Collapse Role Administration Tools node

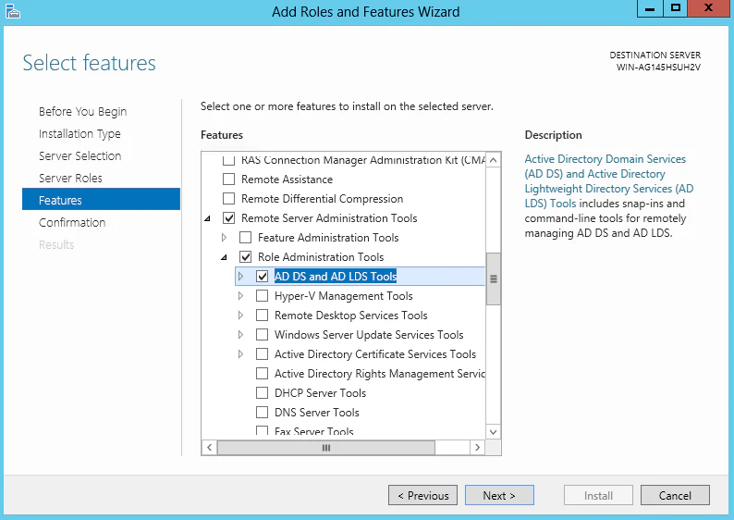[225, 257]
